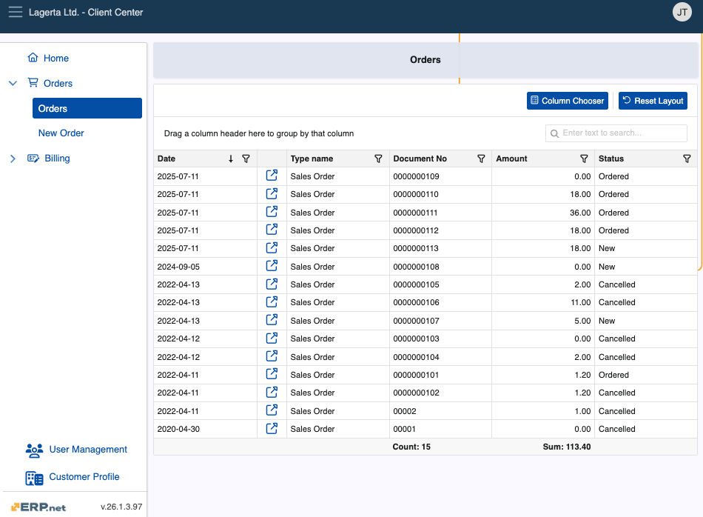Open the Amount column filter
703x517 pixels.
pos(584,159)
